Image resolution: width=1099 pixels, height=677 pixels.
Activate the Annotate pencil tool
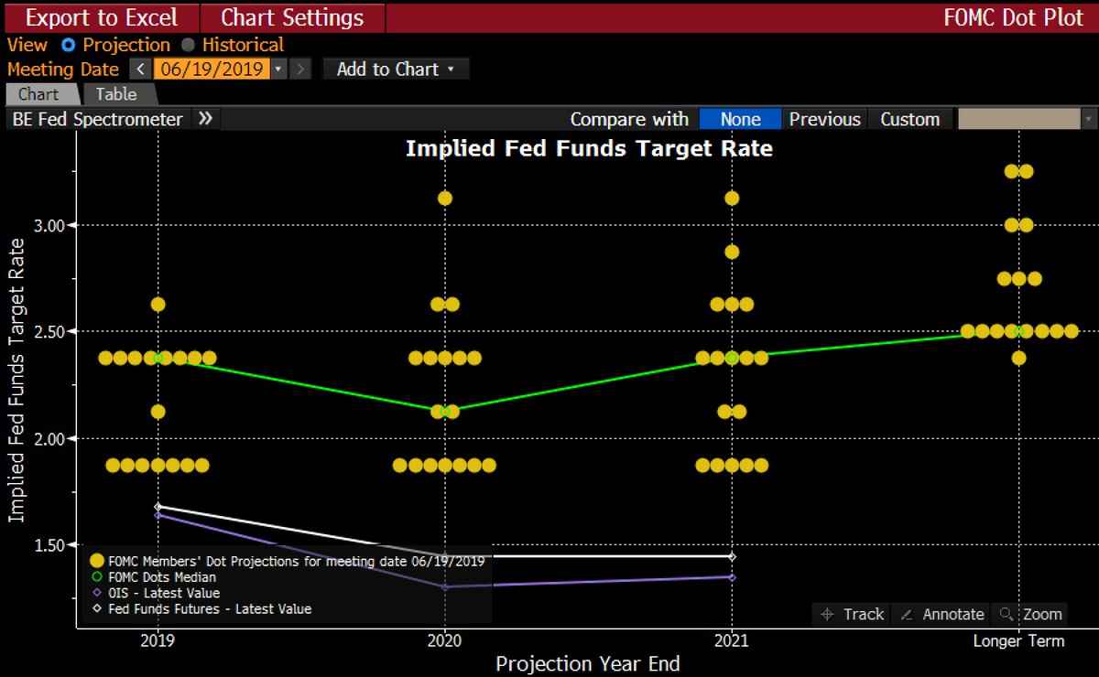[942, 614]
